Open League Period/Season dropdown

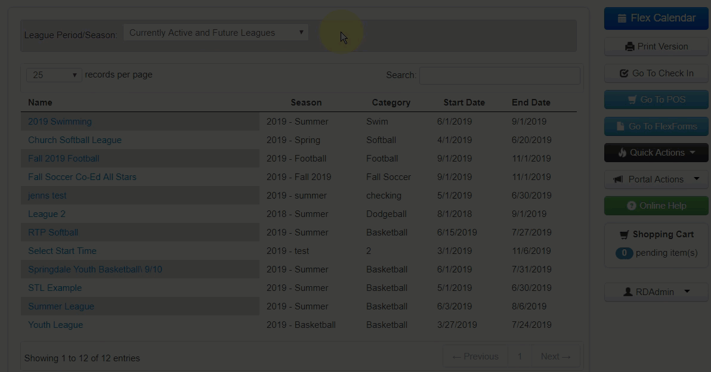(x=215, y=33)
